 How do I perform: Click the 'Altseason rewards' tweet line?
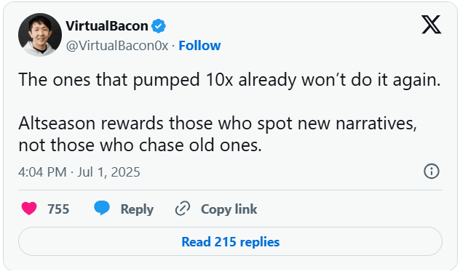218,124
